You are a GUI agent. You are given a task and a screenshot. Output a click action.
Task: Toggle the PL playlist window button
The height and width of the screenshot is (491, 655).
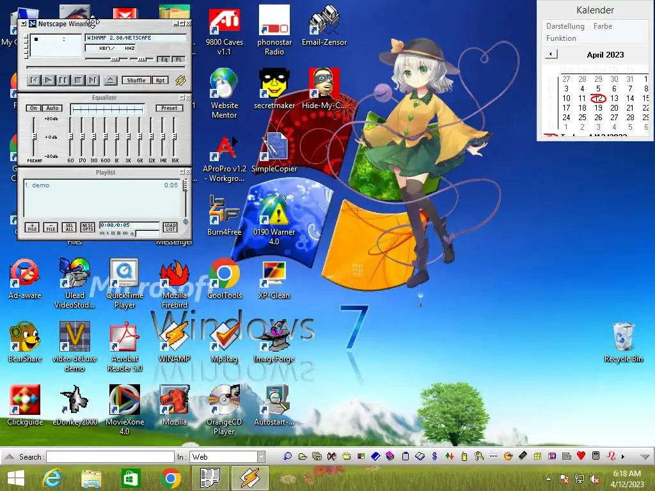(x=178, y=59)
